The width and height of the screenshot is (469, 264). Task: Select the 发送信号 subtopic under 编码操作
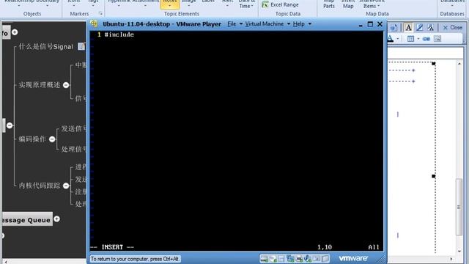(x=73, y=129)
